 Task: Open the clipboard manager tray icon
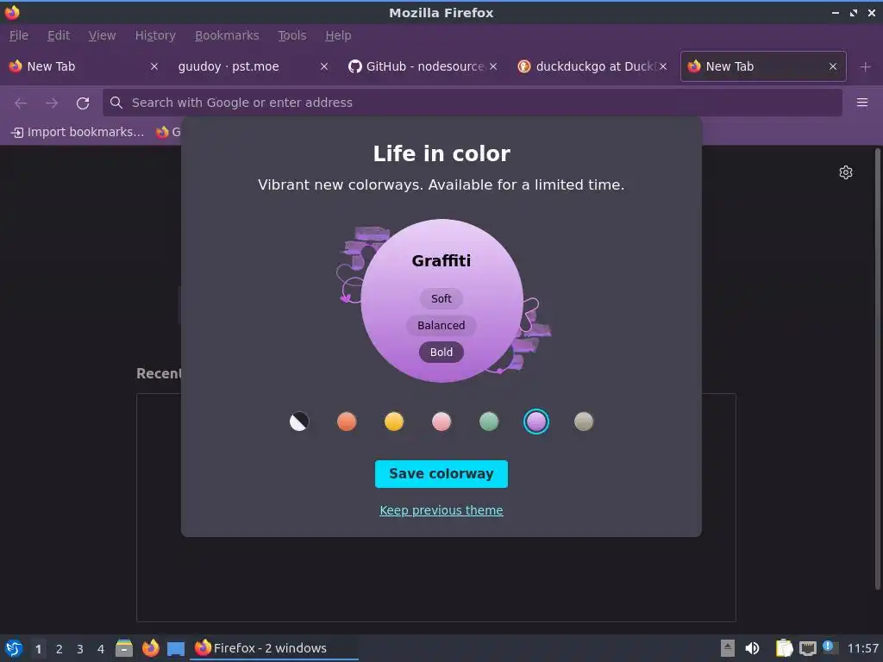[784, 648]
